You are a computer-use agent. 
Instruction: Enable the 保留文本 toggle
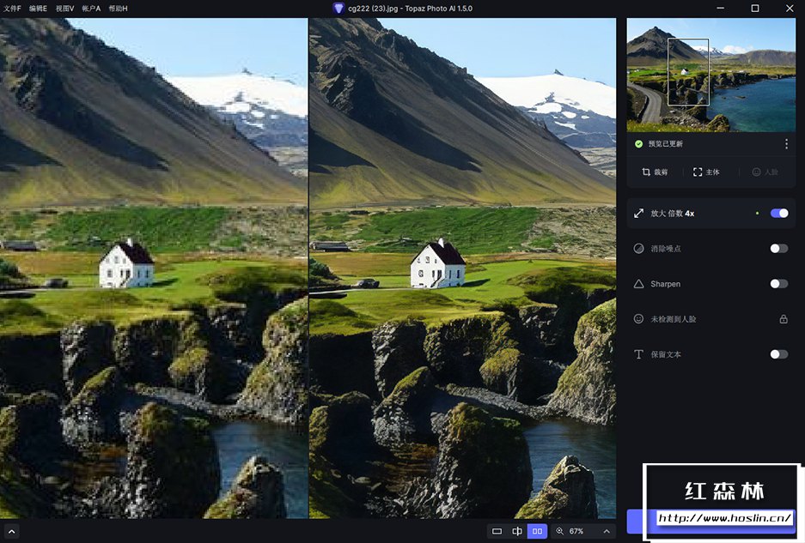pos(779,354)
